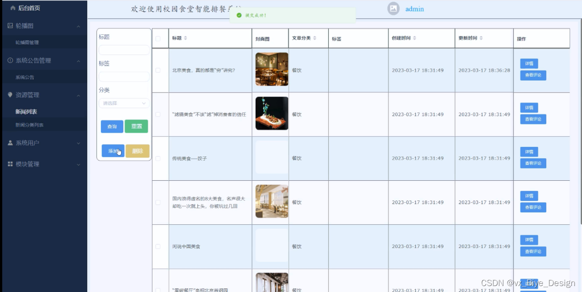582x292 pixels.
Task: Click the 模块管理 grid icon
Action: 11,164
